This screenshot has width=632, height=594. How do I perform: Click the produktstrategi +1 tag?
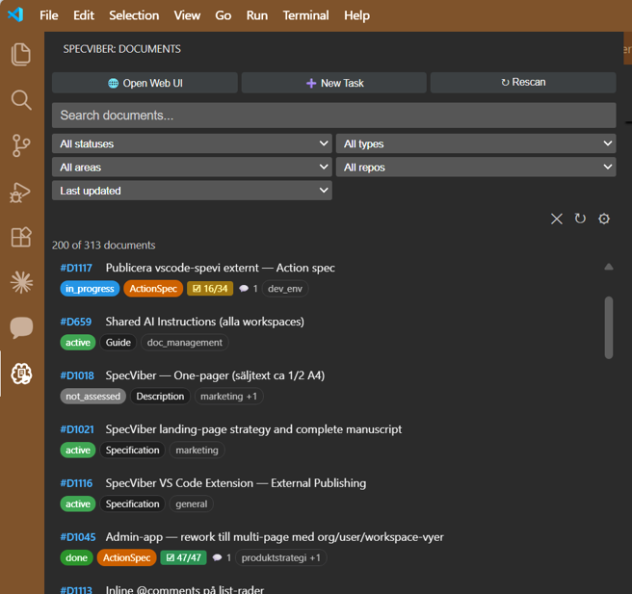(x=281, y=557)
